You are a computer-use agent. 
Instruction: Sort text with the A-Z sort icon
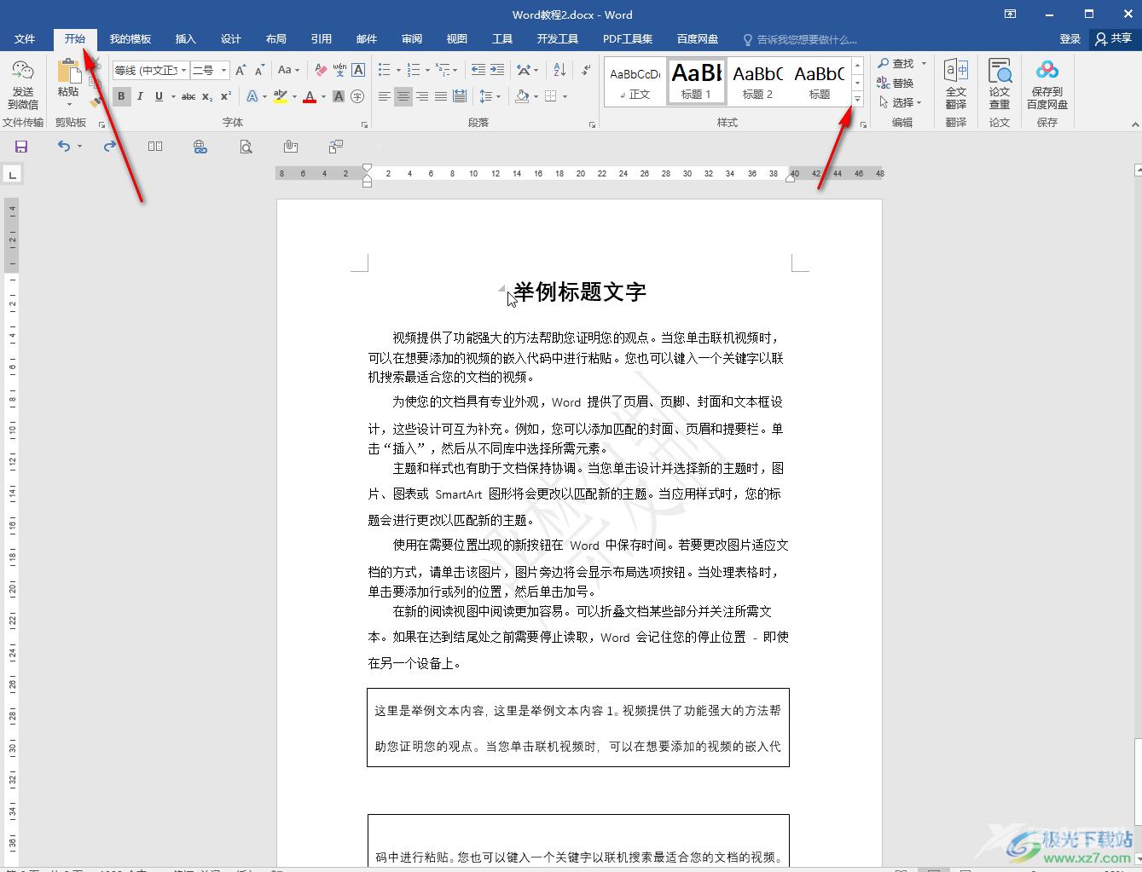559,70
